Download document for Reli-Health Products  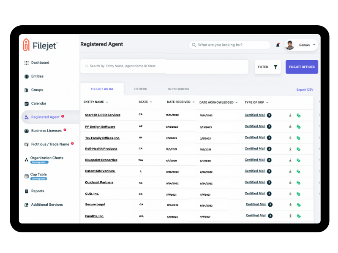[x=290, y=149]
